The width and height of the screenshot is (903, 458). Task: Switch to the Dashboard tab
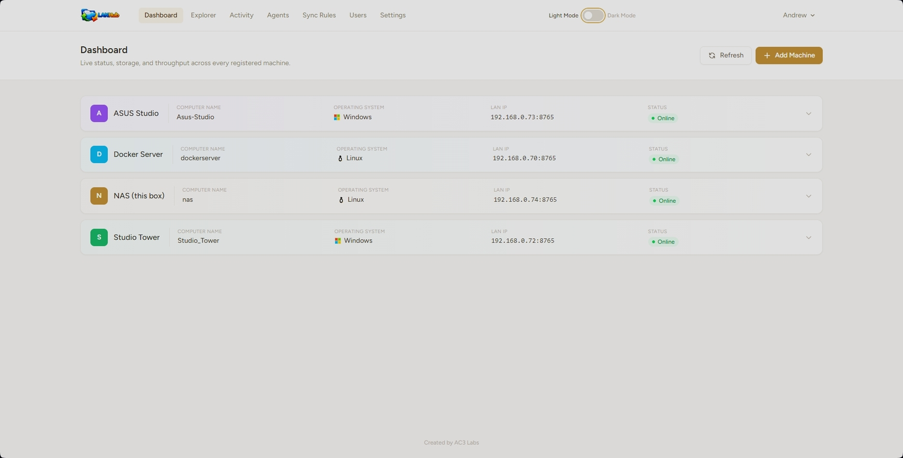point(161,15)
